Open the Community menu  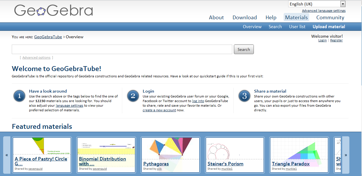[x=330, y=18]
